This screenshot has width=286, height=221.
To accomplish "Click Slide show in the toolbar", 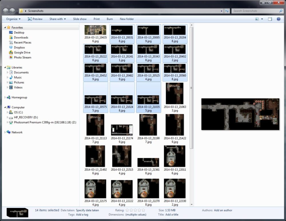I will tap(80, 19).
